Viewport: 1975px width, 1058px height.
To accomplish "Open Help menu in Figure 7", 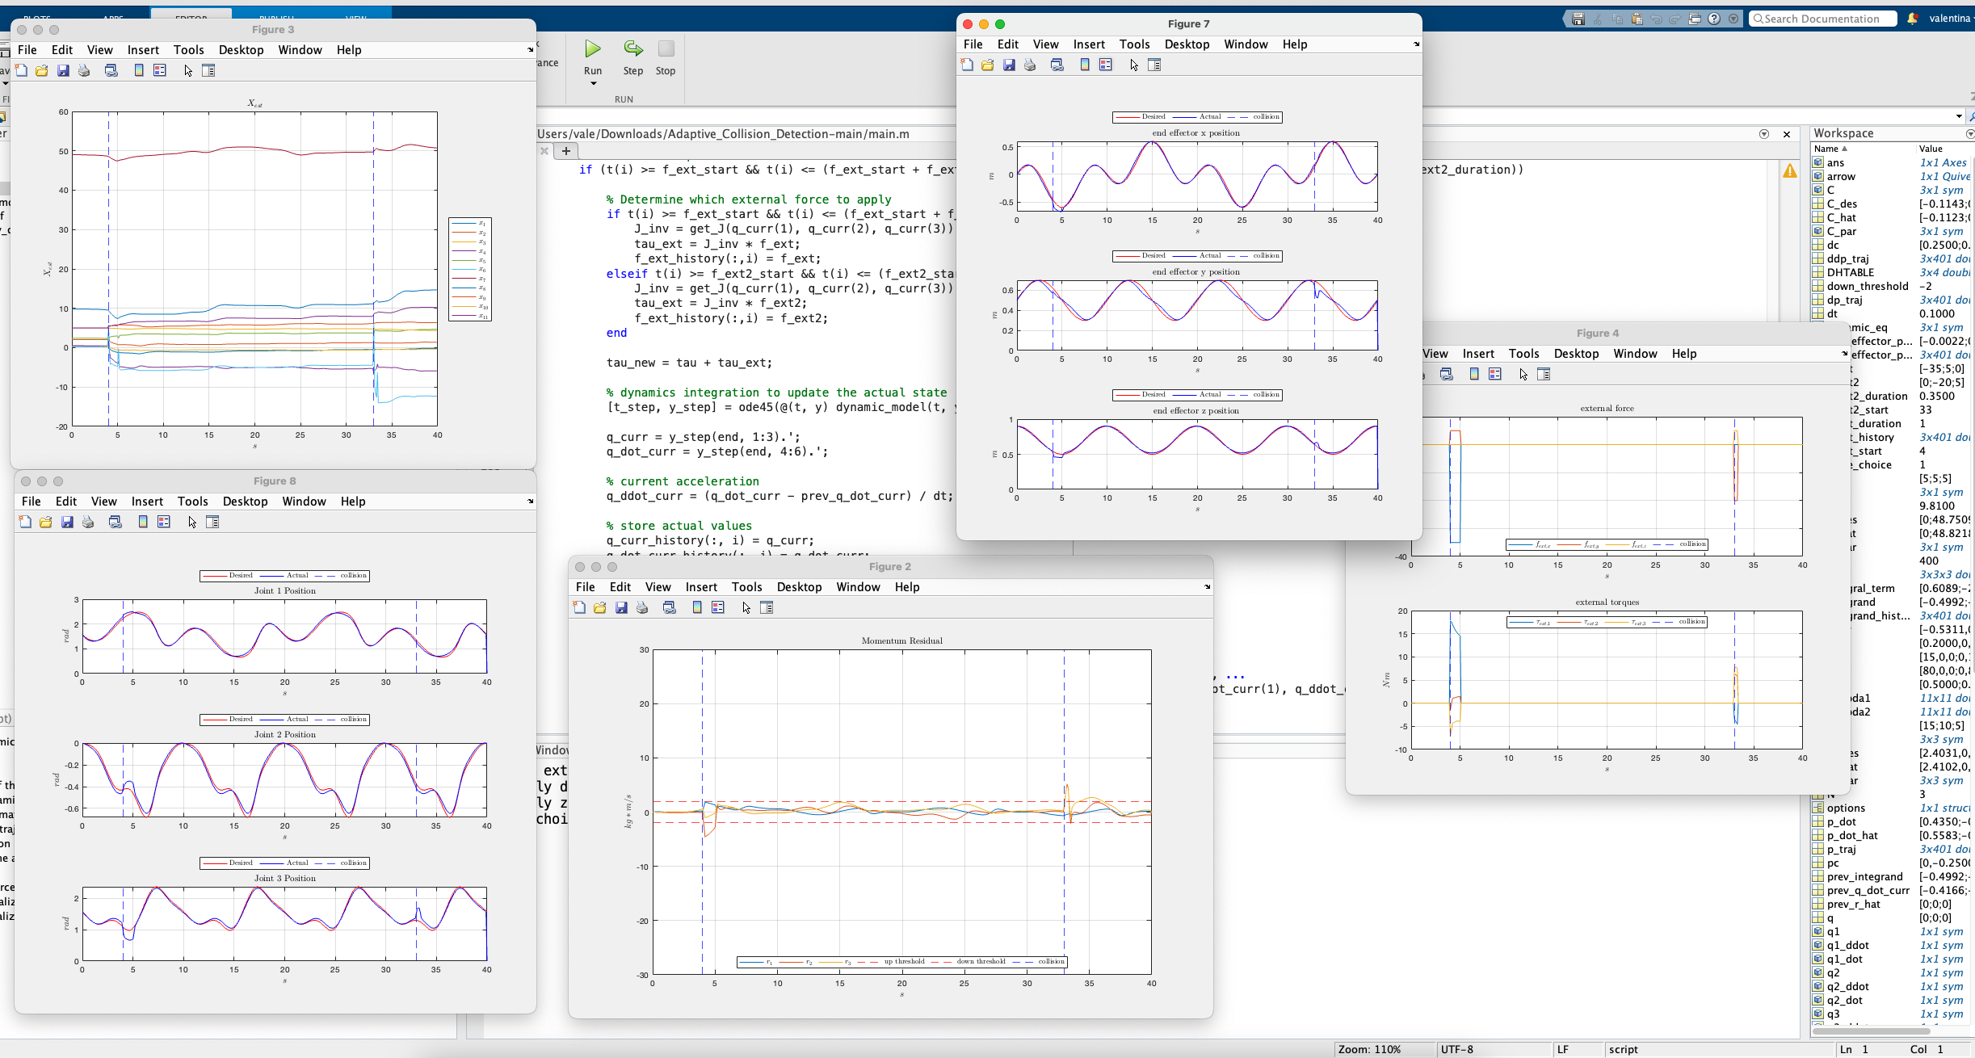I will pyautogui.click(x=1294, y=44).
